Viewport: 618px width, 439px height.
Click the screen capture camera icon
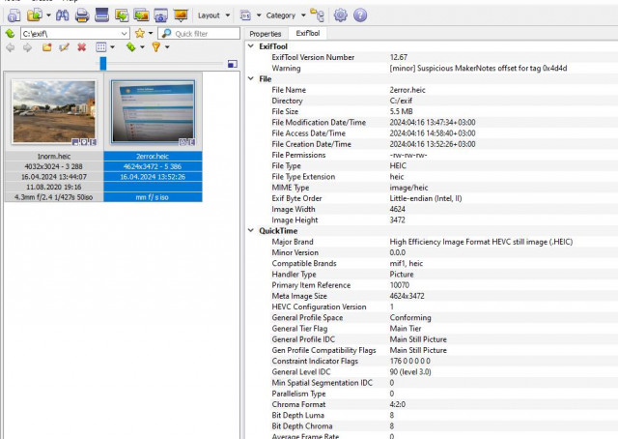point(161,15)
